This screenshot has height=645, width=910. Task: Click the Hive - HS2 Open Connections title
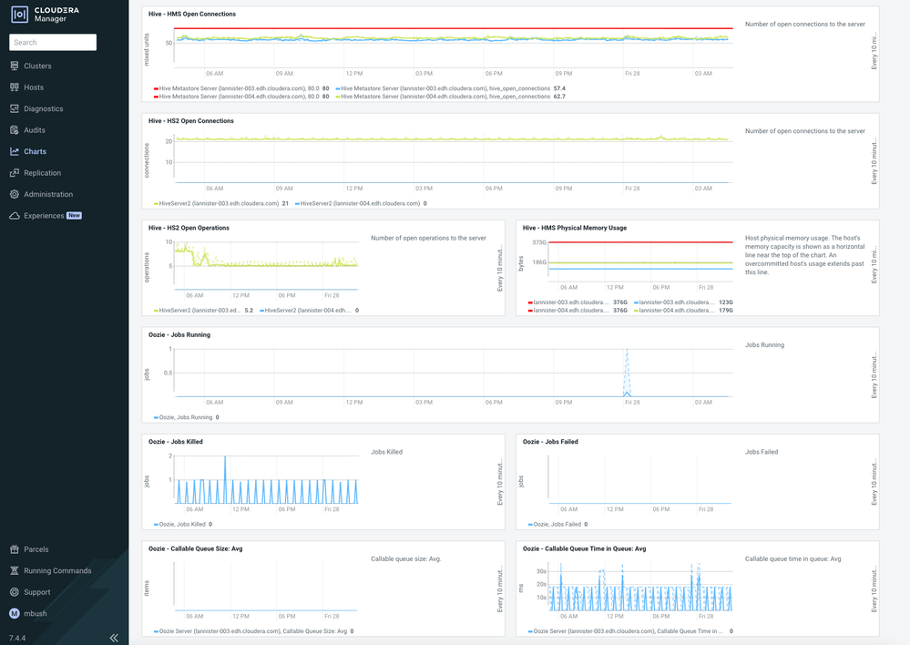click(191, 121)
